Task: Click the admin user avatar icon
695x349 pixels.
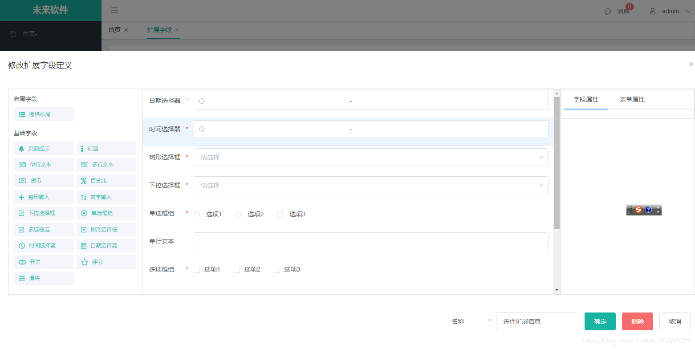Action: [653, 11]
